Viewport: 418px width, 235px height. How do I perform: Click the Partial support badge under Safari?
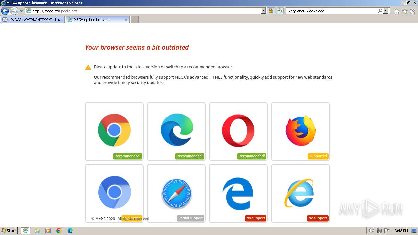pos(190,218)
